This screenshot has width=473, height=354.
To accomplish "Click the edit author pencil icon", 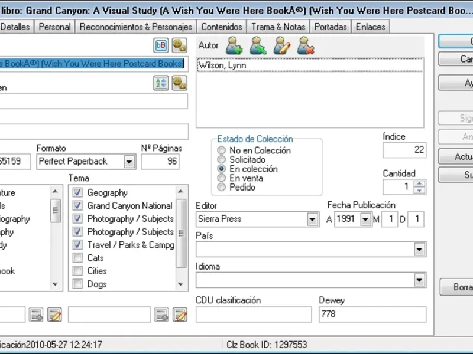I will coord(282,45).
